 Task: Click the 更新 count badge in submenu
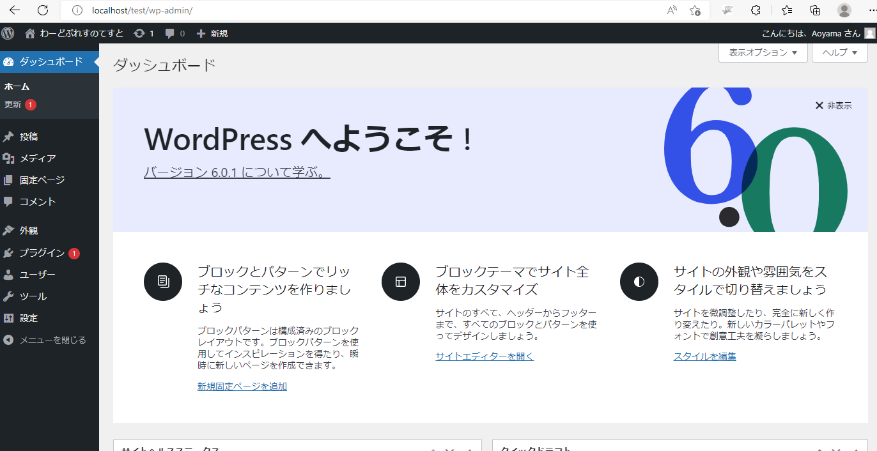coord(31,105)
